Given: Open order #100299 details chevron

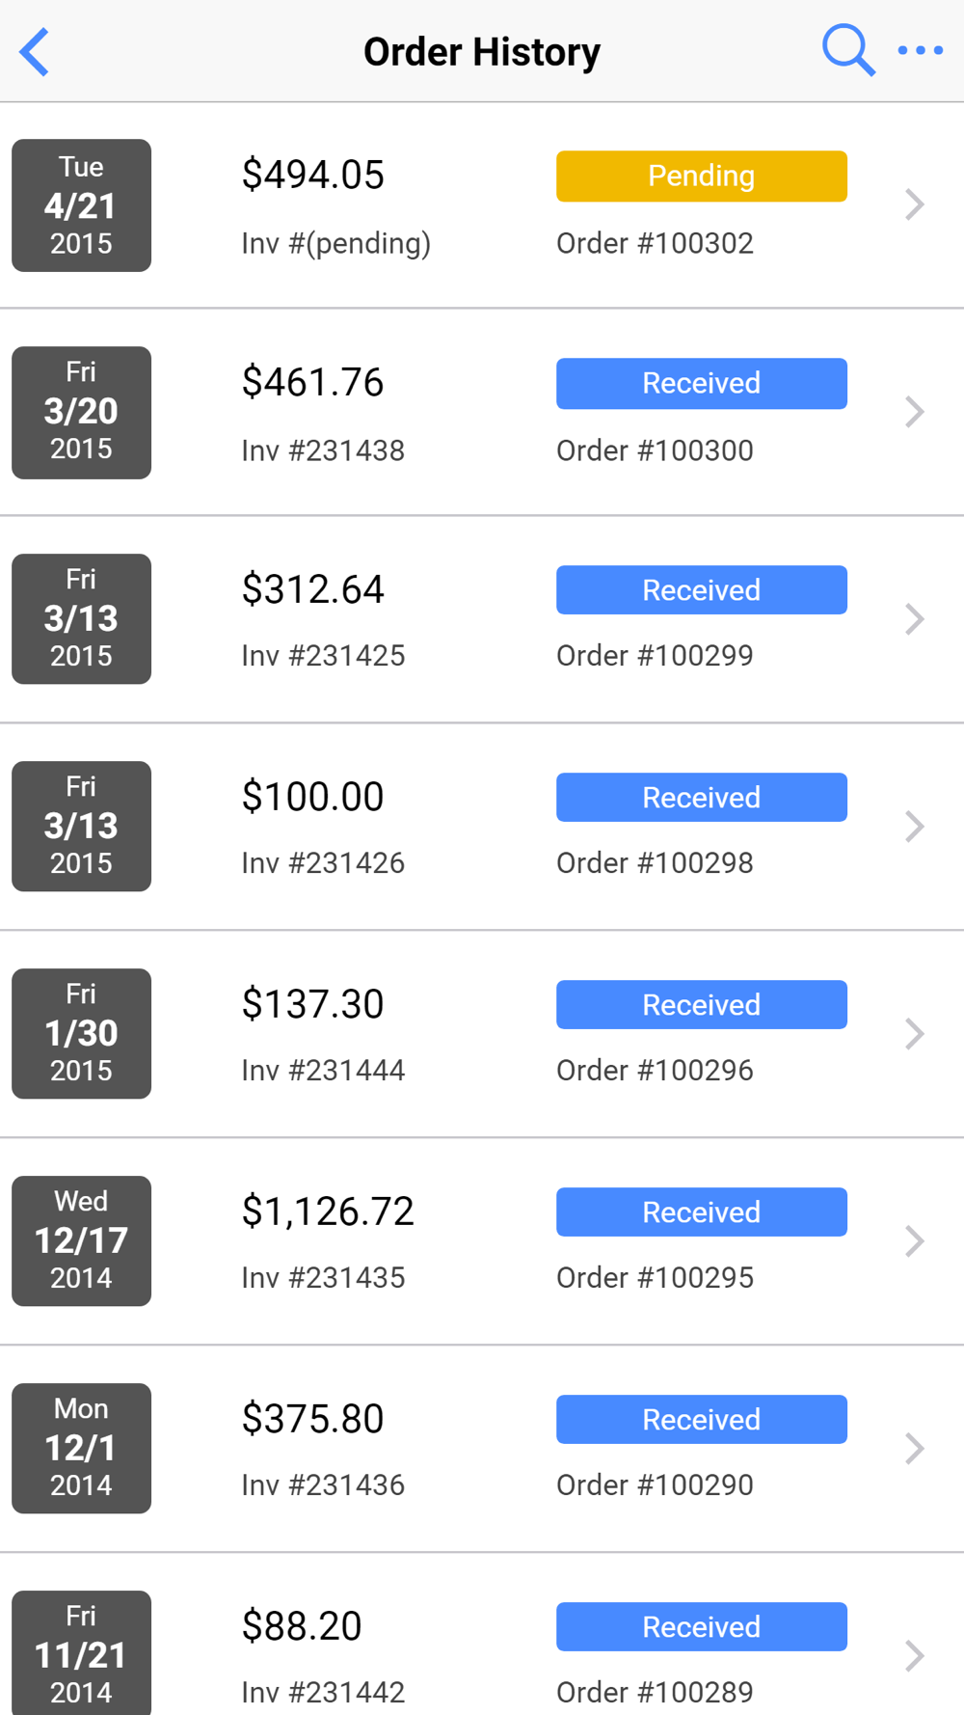Looking at the screenshot, I should (x=914, y=619).
